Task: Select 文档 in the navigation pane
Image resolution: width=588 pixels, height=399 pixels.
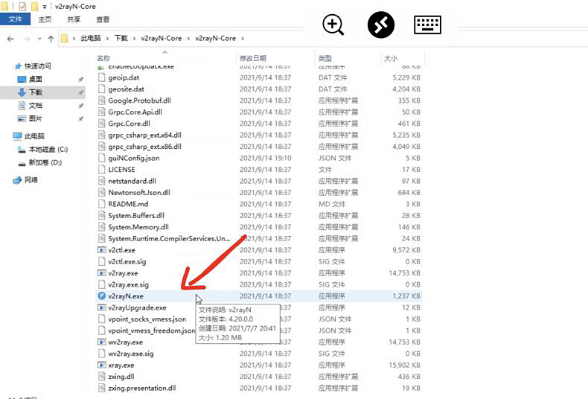Action: tap(35, 106)
